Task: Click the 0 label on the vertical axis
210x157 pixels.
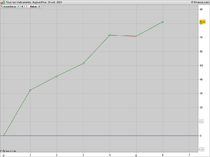Action: [x=201, y=136]
